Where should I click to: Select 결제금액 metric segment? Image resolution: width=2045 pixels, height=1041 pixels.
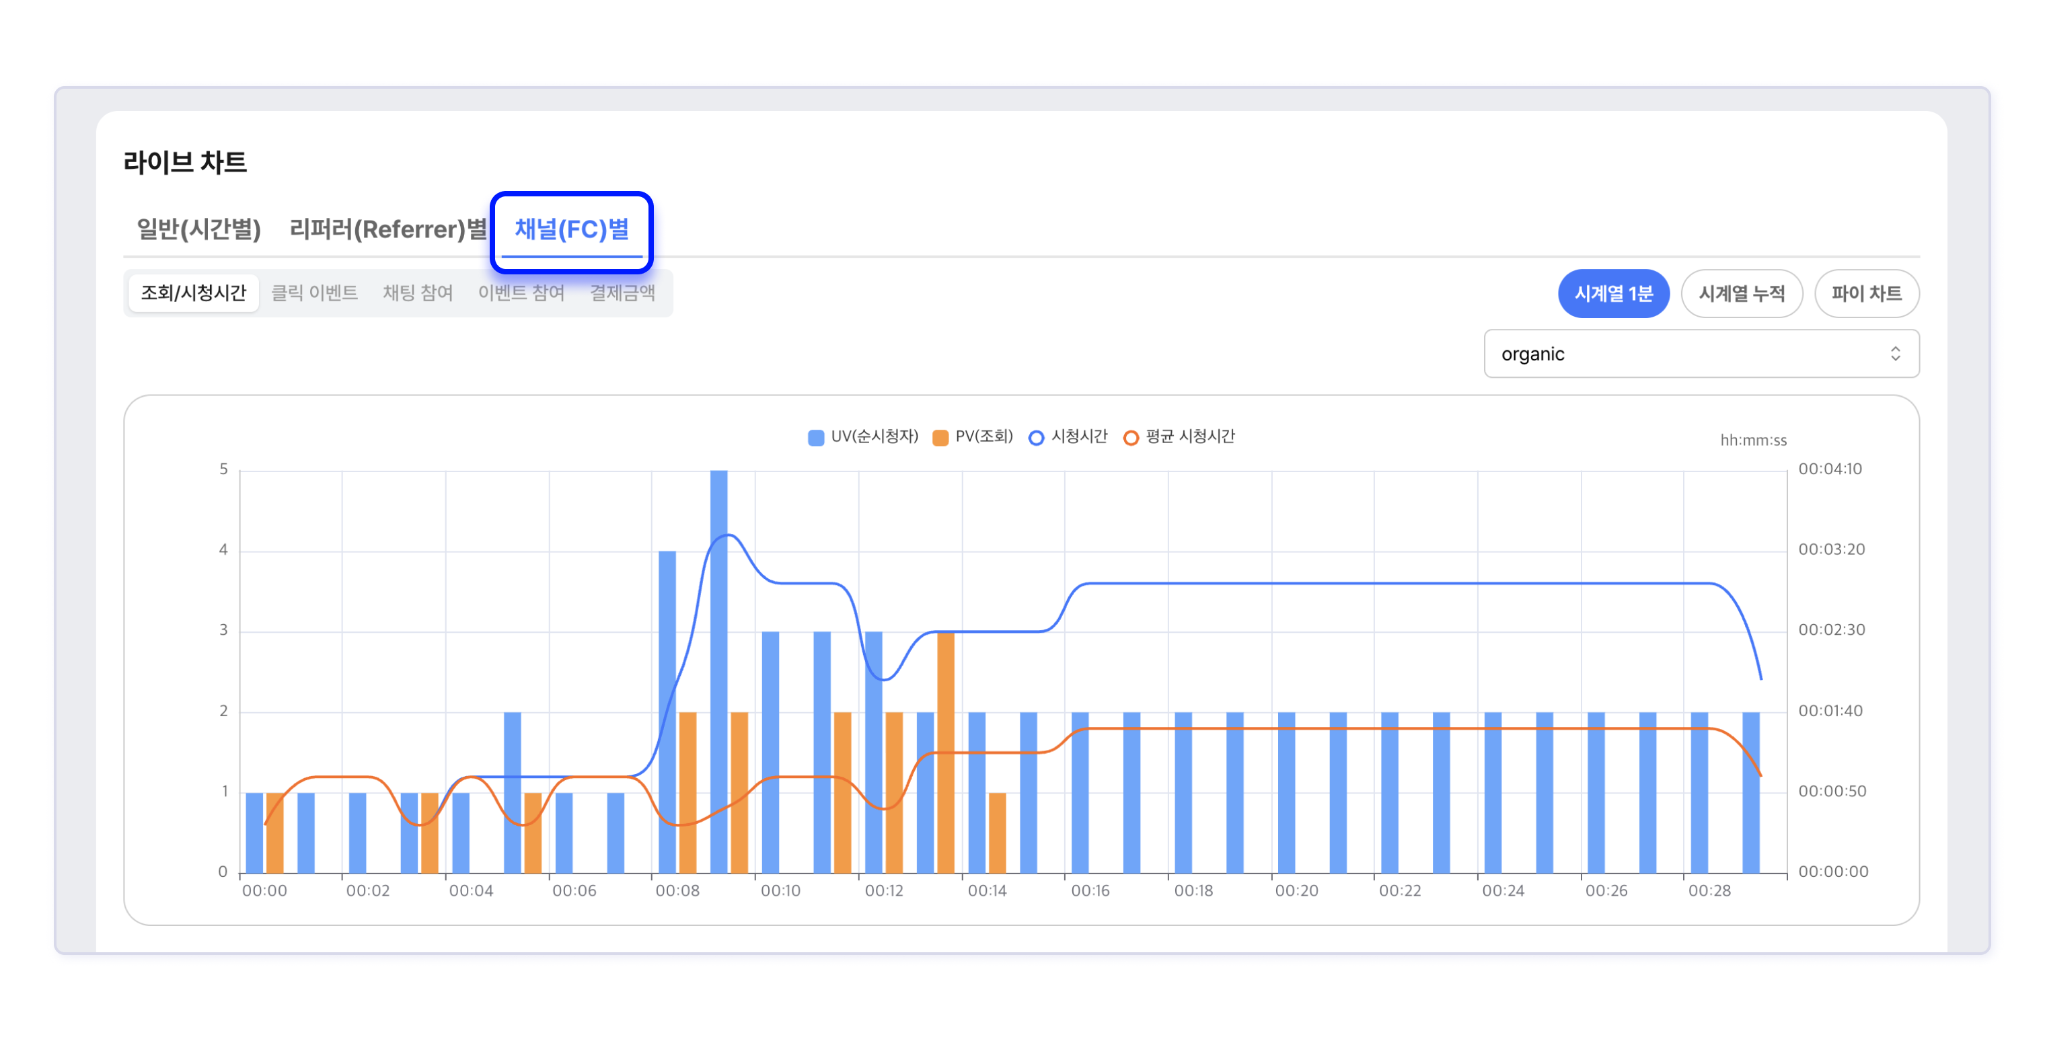[x=622, y=293]
